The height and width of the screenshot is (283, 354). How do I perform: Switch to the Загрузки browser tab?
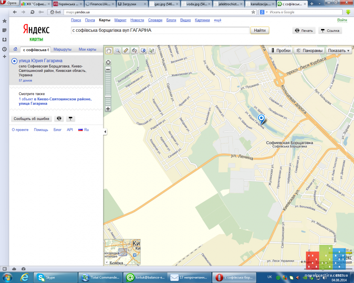point(132,4)
